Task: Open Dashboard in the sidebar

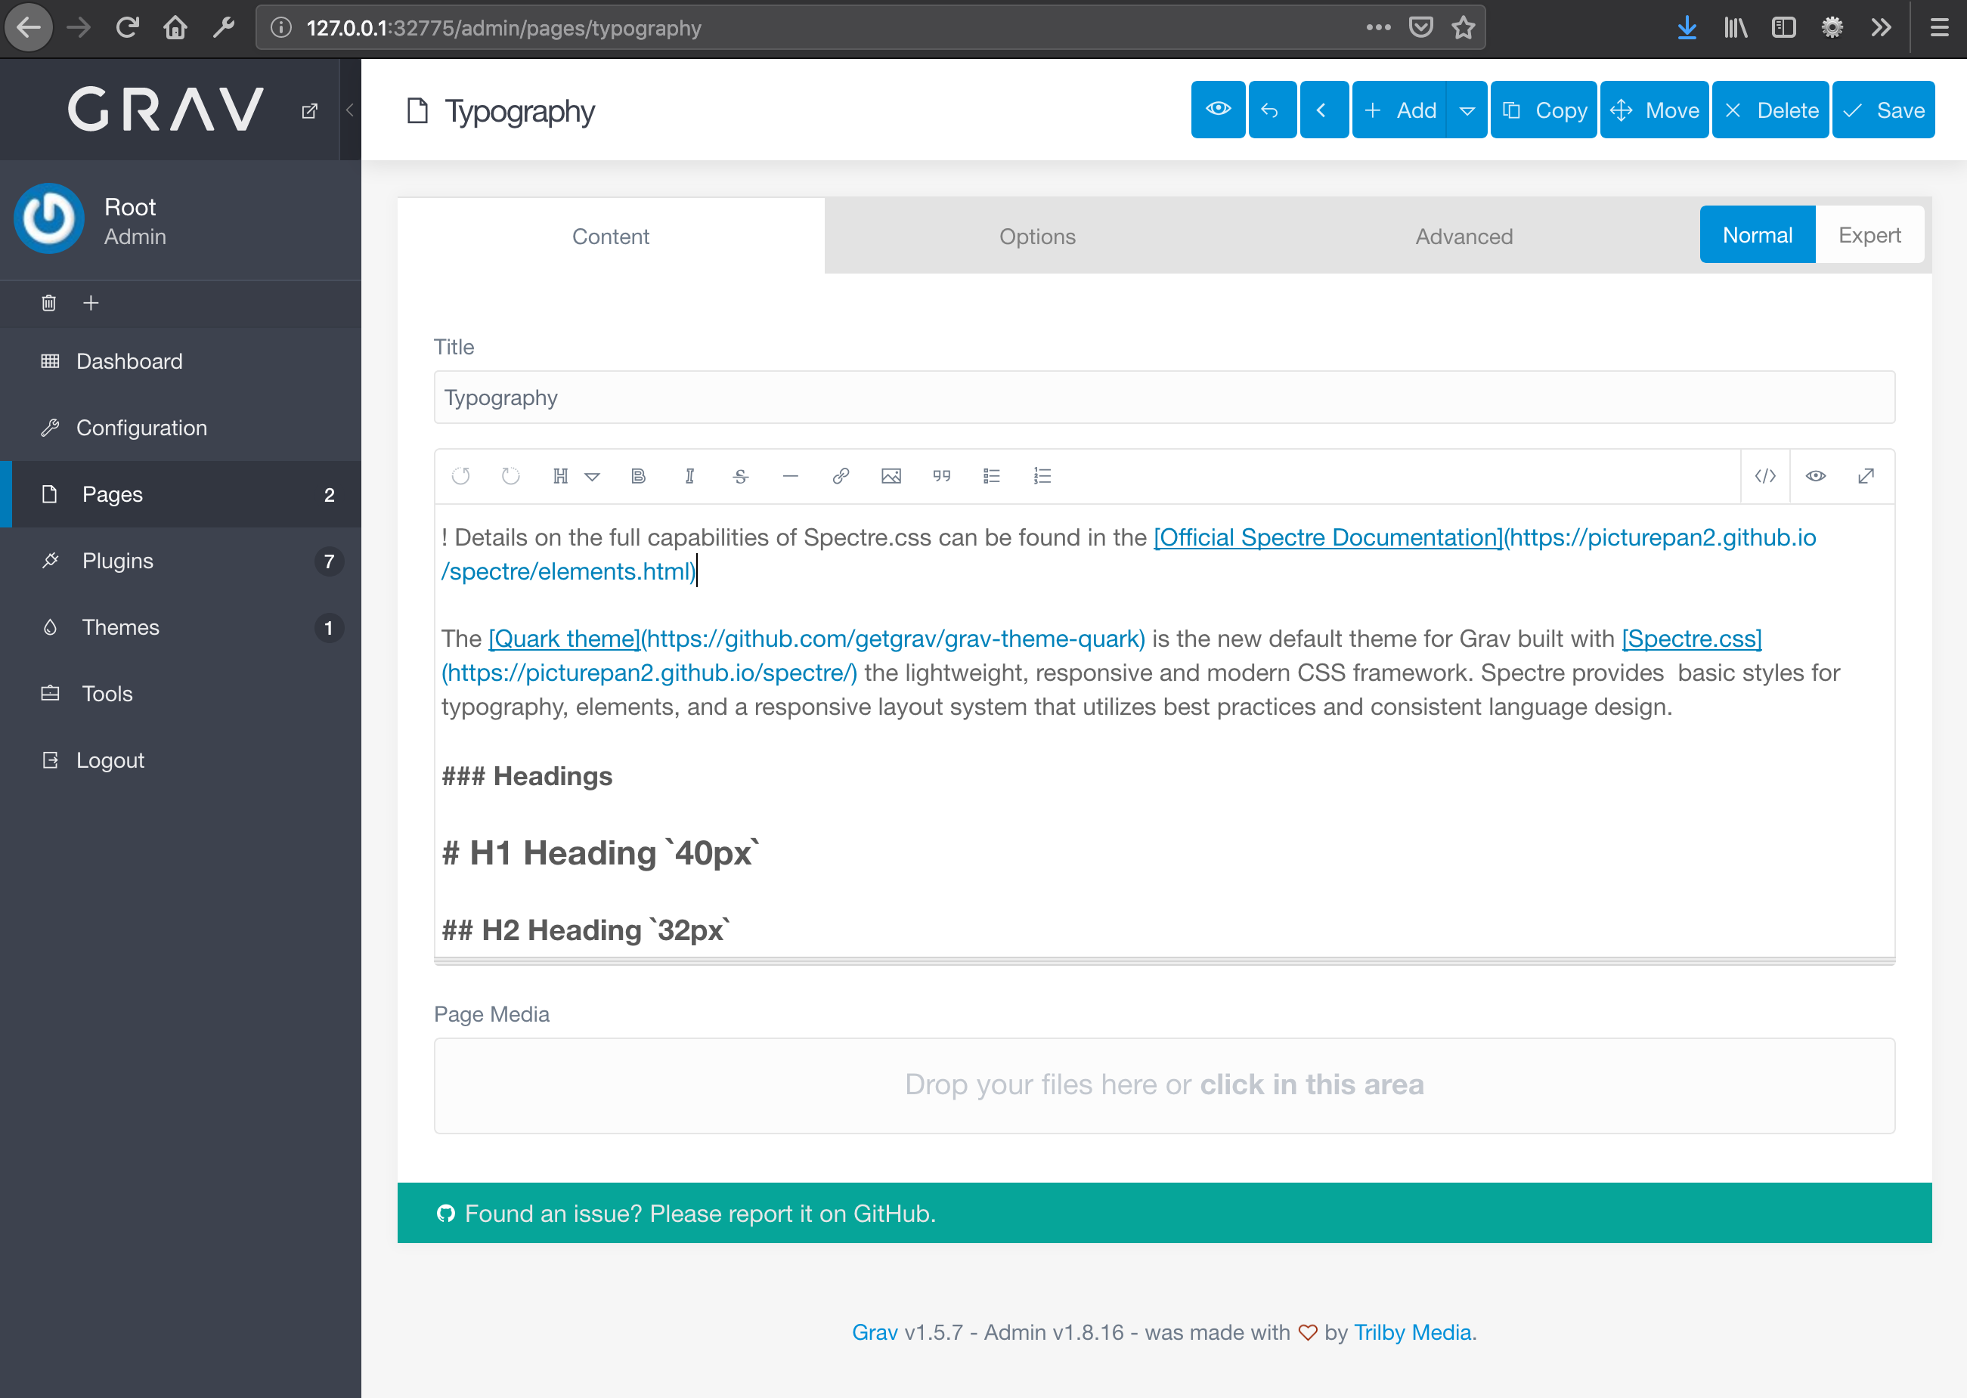Action: pos(181,360)
